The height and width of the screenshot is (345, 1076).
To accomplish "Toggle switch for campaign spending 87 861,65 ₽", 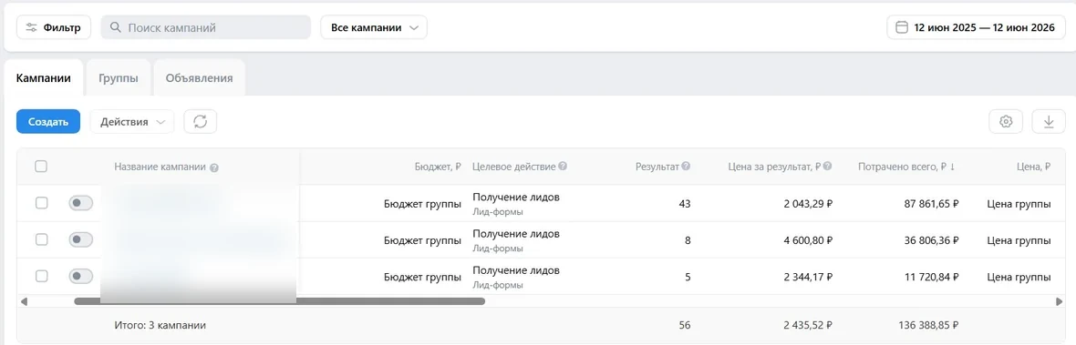I will [x=80, y=203].
